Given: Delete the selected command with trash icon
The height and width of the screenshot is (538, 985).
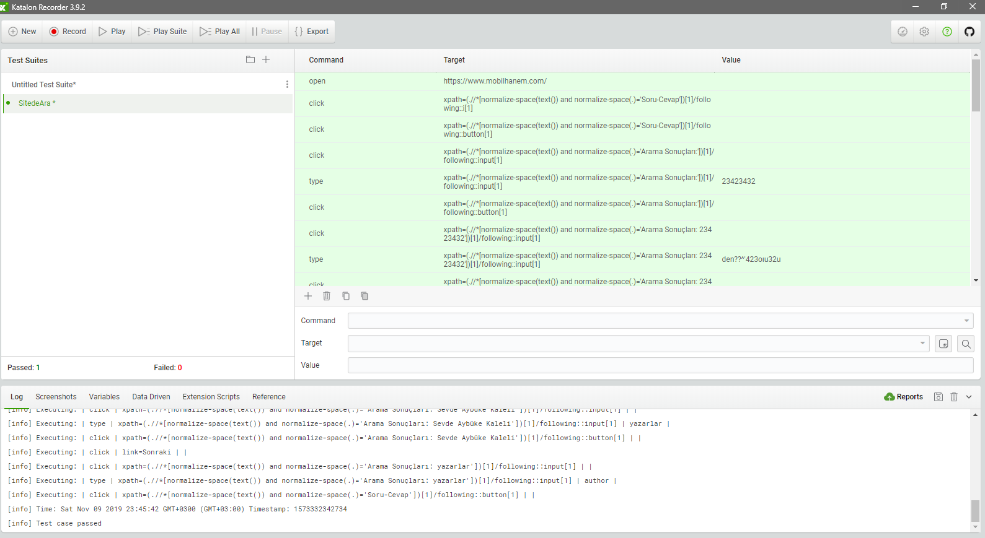Looking at the screenshot, I should coord(327,296).
